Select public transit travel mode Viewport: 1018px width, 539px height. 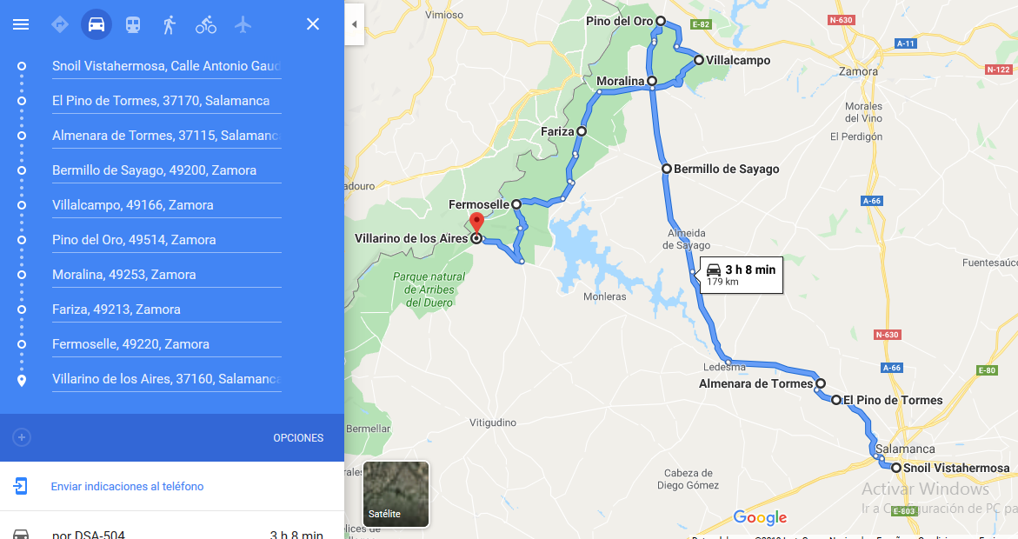coord(132,24)
